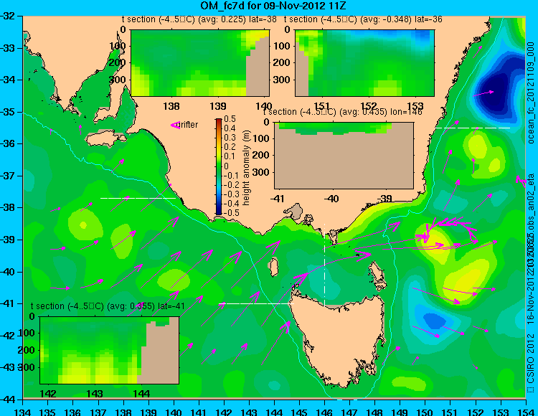Open the lat=-38 temperature section inset plot
Screen dimensions: 538x416
point(200,63)
